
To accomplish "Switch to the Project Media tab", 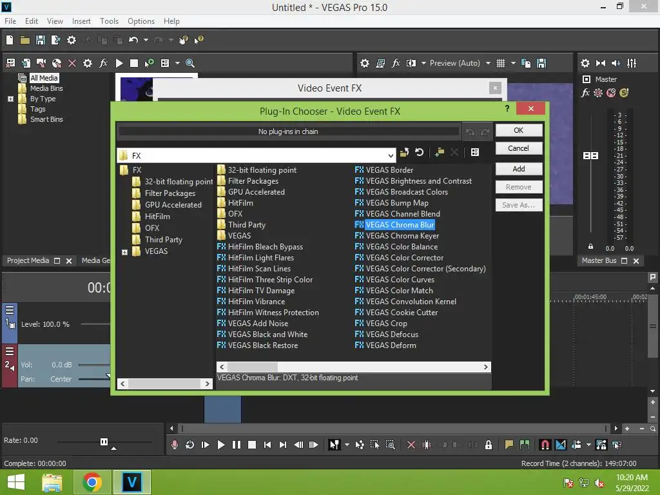I will tap(28, 260).
